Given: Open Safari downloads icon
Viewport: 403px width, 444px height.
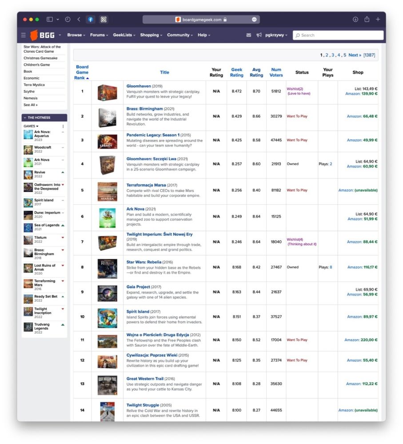Looking at the screenshot, I should tap(355, 19).
